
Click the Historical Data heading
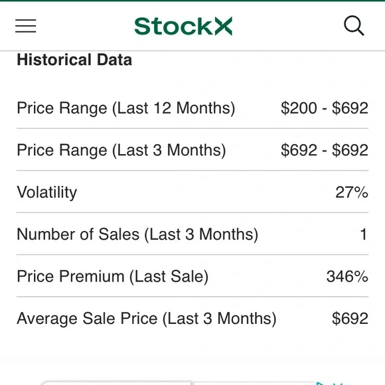(74, 60)
